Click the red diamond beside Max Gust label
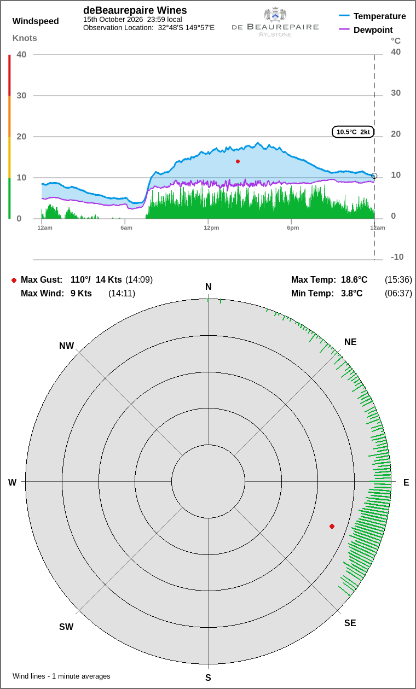Screen dimensions: 416x689 (x=14, y=280)
